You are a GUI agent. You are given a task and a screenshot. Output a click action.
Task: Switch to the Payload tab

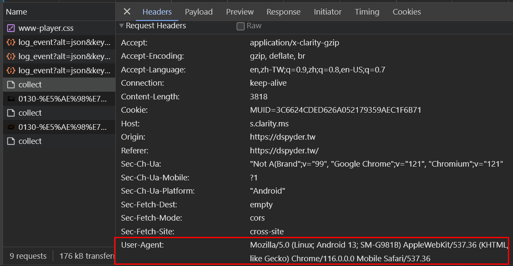coord(199,12)
